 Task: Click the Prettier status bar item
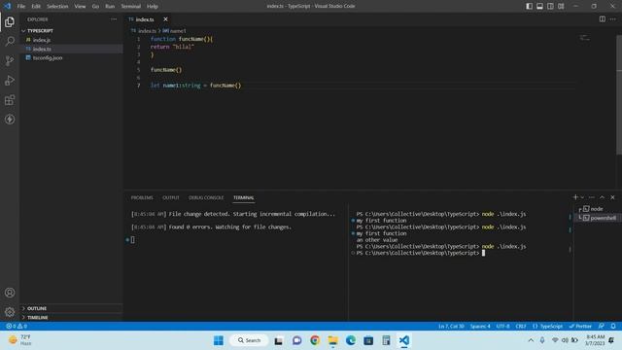[x=580, y=327]
